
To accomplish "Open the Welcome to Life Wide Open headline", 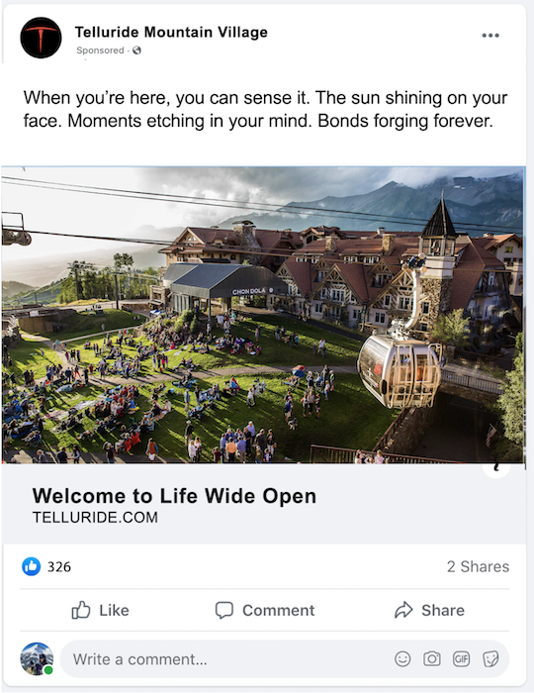I will [174, 496].
